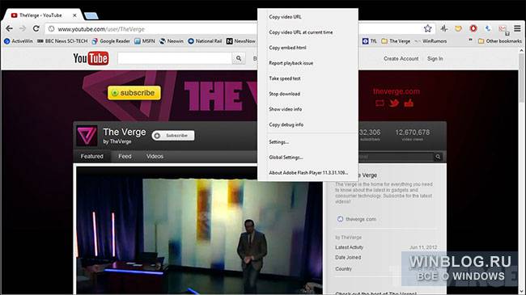Open Global Settings from context menu
The image size is (526, 295).
click(x=286, y=158)
